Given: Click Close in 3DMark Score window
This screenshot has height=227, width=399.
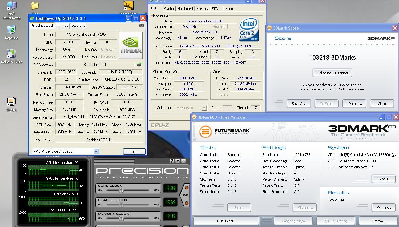Looking at the screenshot, I should pyautogui.click(x=382, y=104).
